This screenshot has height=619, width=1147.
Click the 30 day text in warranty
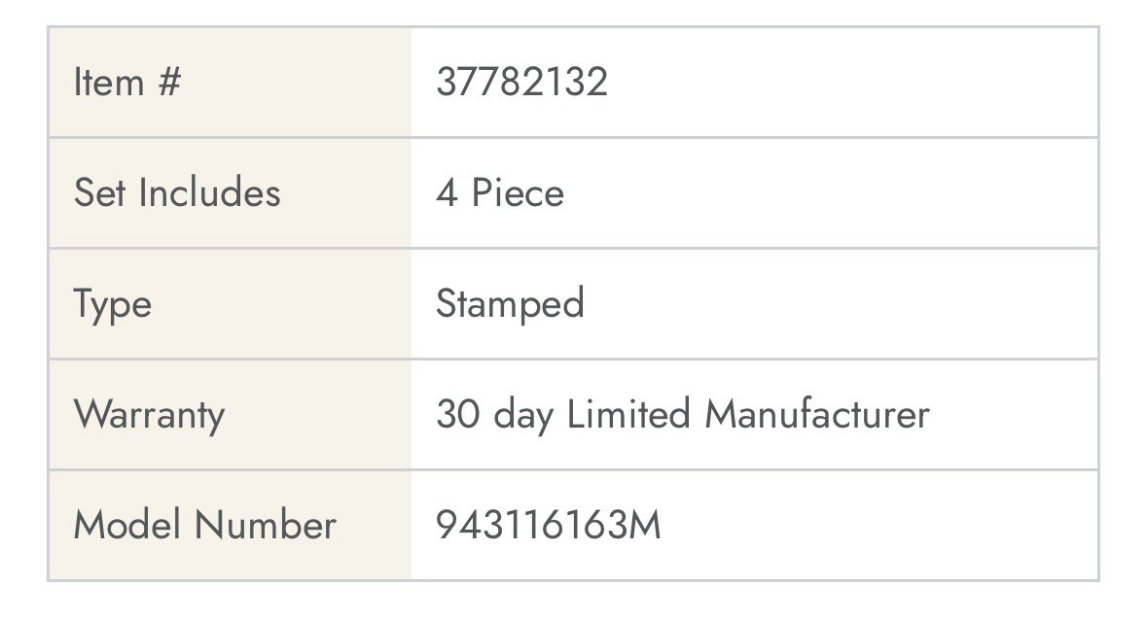pos(494,414)
